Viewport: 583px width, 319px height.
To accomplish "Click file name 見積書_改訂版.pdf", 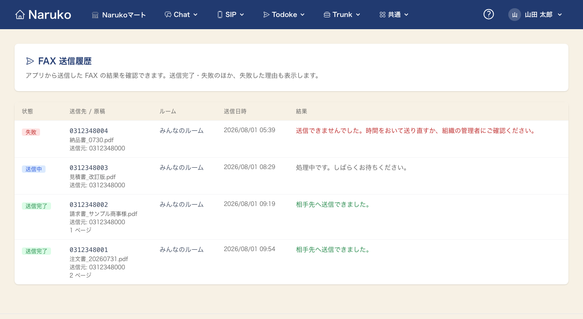I will point(92,177).
